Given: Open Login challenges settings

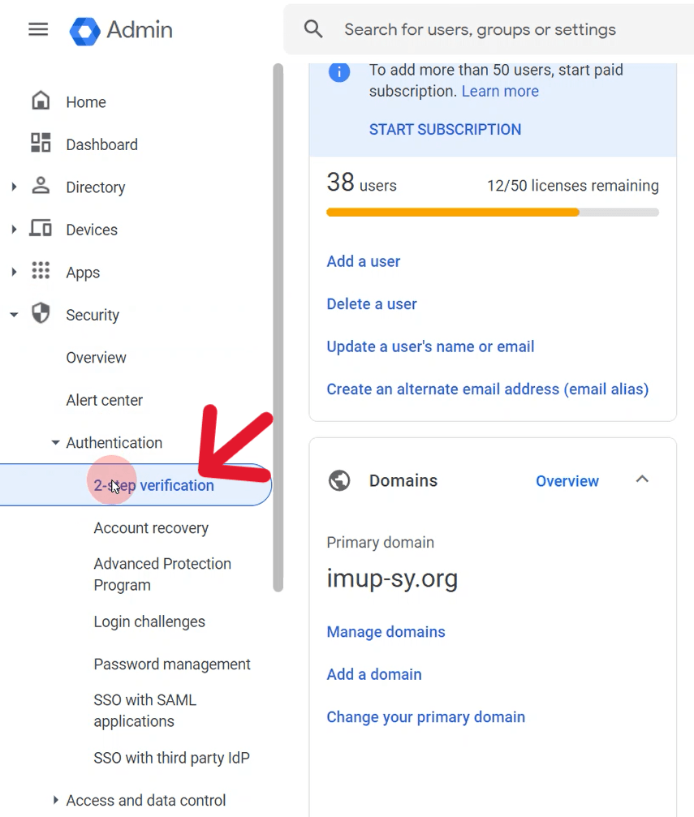Looking at the screenshot, I should [x=149, y=621].
